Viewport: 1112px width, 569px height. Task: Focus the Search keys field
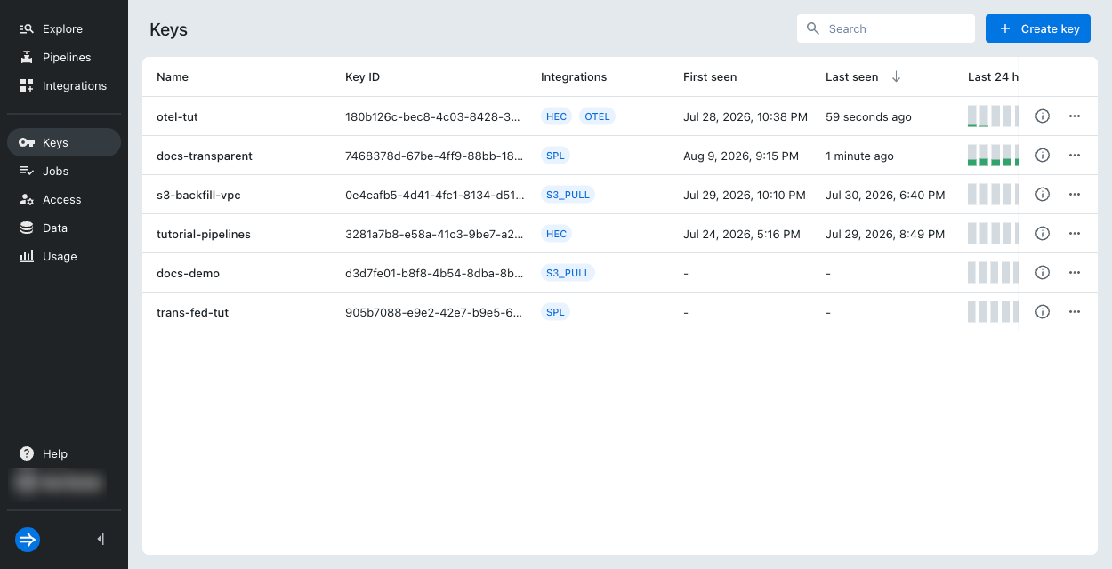tap(886, 28)
